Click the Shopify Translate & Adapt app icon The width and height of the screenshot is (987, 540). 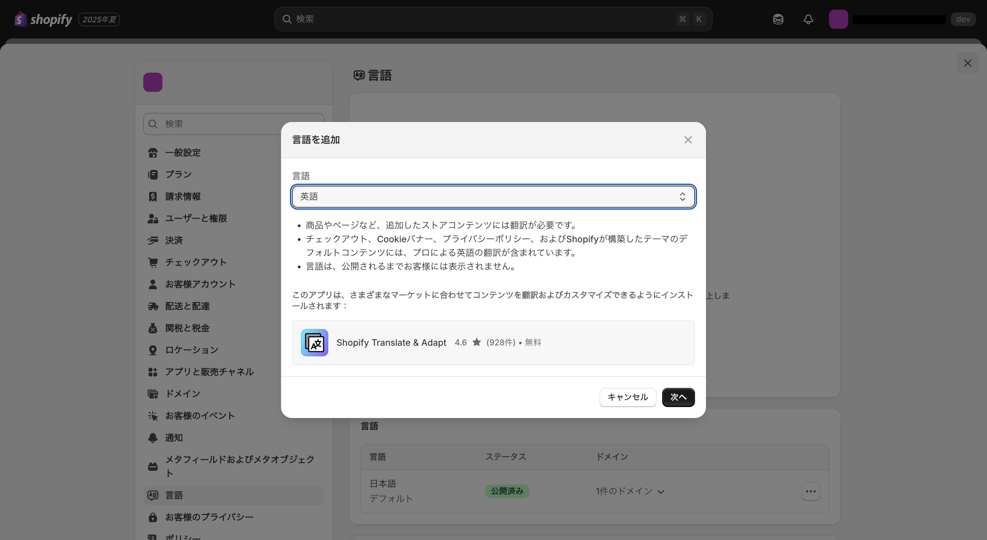point(314,342)
